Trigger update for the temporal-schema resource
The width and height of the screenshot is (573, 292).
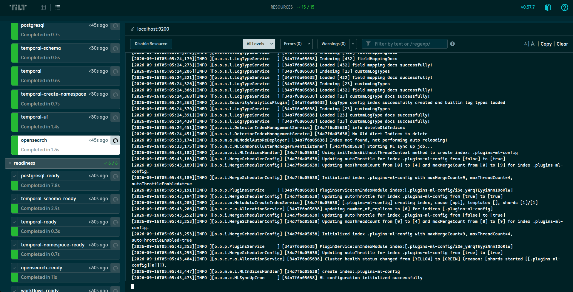[x=115, y=48]
